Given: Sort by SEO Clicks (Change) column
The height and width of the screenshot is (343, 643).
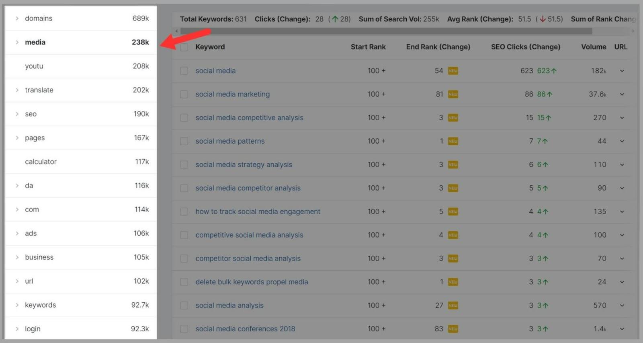Looking at the screenshot, I should tap(525, 47).
